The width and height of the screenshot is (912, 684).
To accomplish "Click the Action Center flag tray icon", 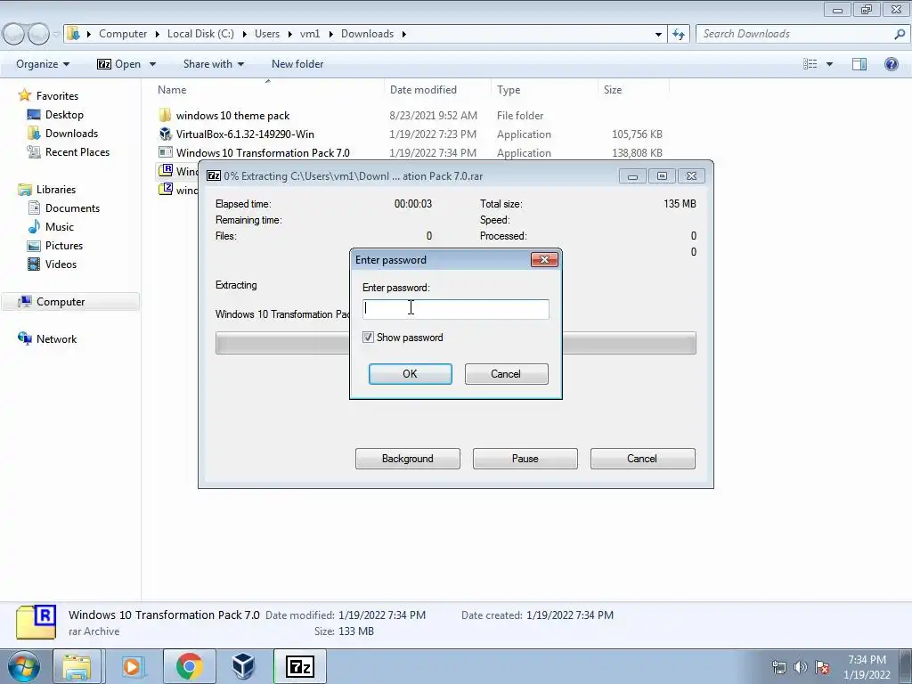I will coord(822,667).
